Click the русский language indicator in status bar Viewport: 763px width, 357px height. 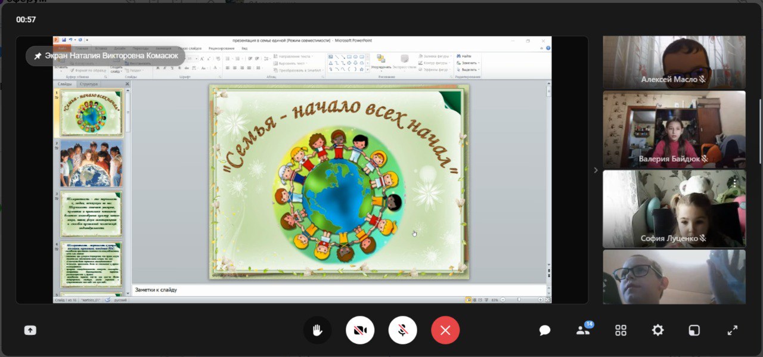point(120,300)
